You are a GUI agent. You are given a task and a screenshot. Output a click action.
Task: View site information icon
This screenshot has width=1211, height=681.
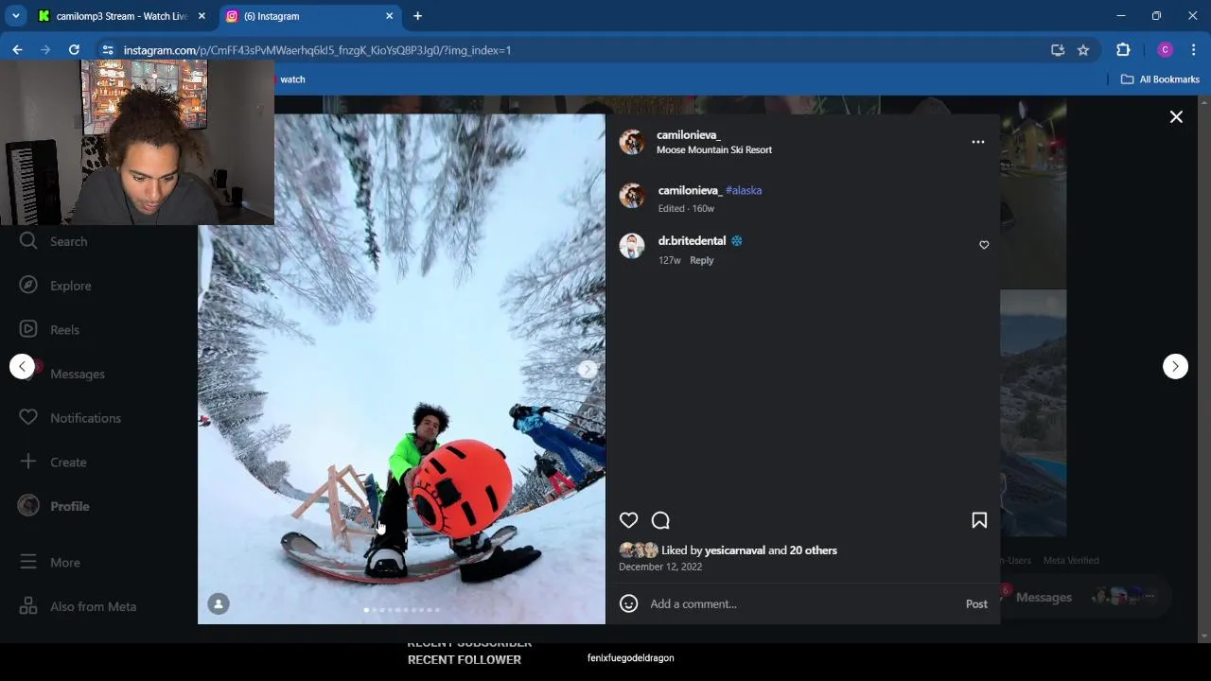click(108, 50)
